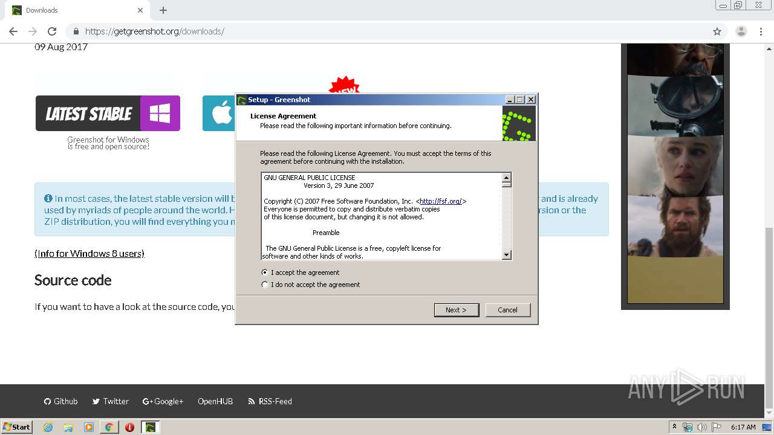
Task: Bookmark this page with star icon
Action: tap(717, 31)
